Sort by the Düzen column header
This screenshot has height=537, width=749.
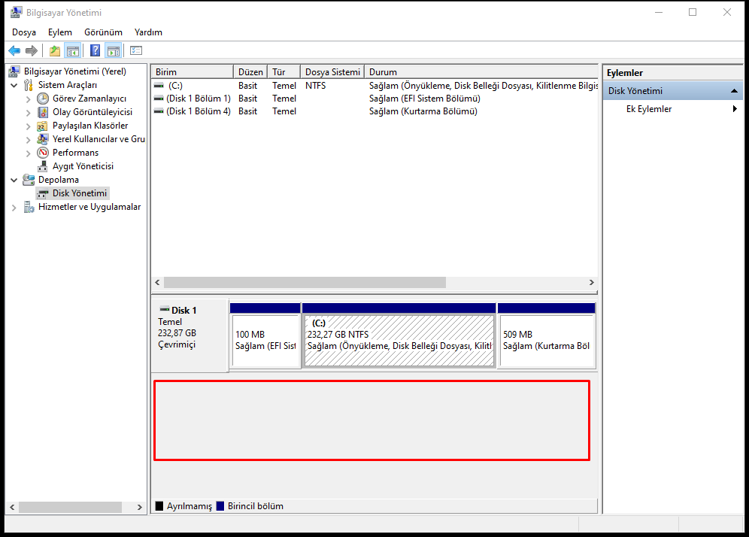(250, 71)
